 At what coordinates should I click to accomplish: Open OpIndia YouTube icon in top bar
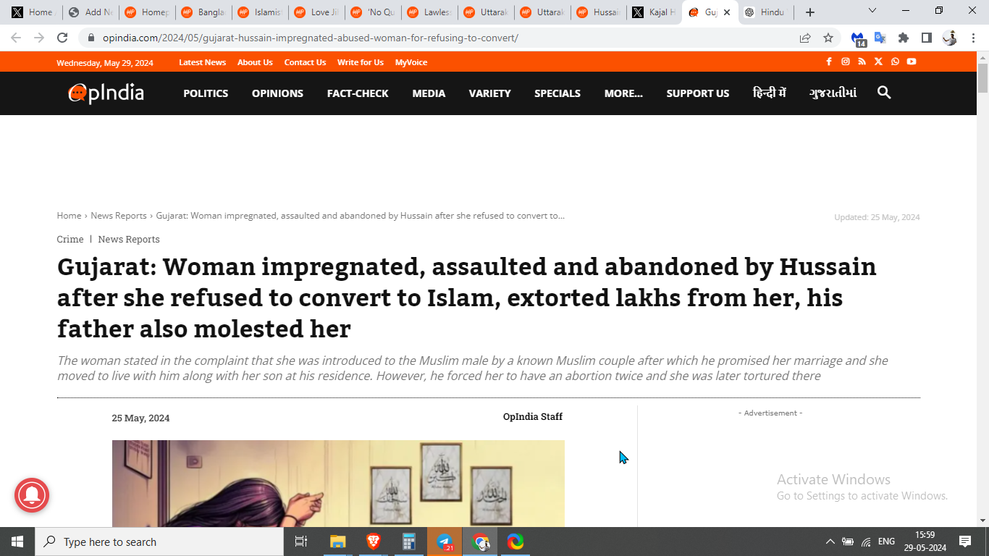click(x=912, y=62)
